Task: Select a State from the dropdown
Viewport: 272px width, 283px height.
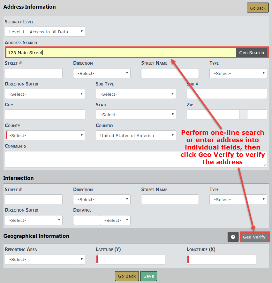Action: click(x=136, y=115)
